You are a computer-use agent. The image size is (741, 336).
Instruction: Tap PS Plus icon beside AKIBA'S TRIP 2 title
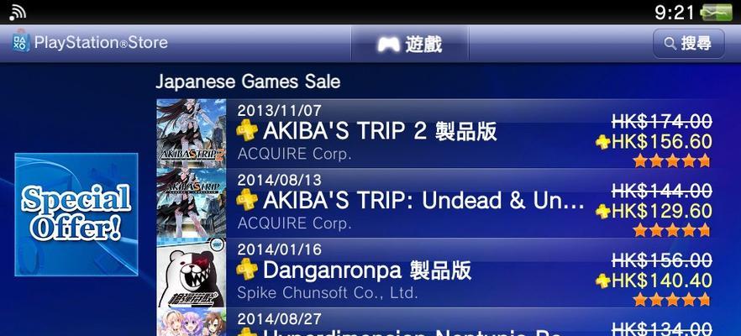tap(247, 130)
